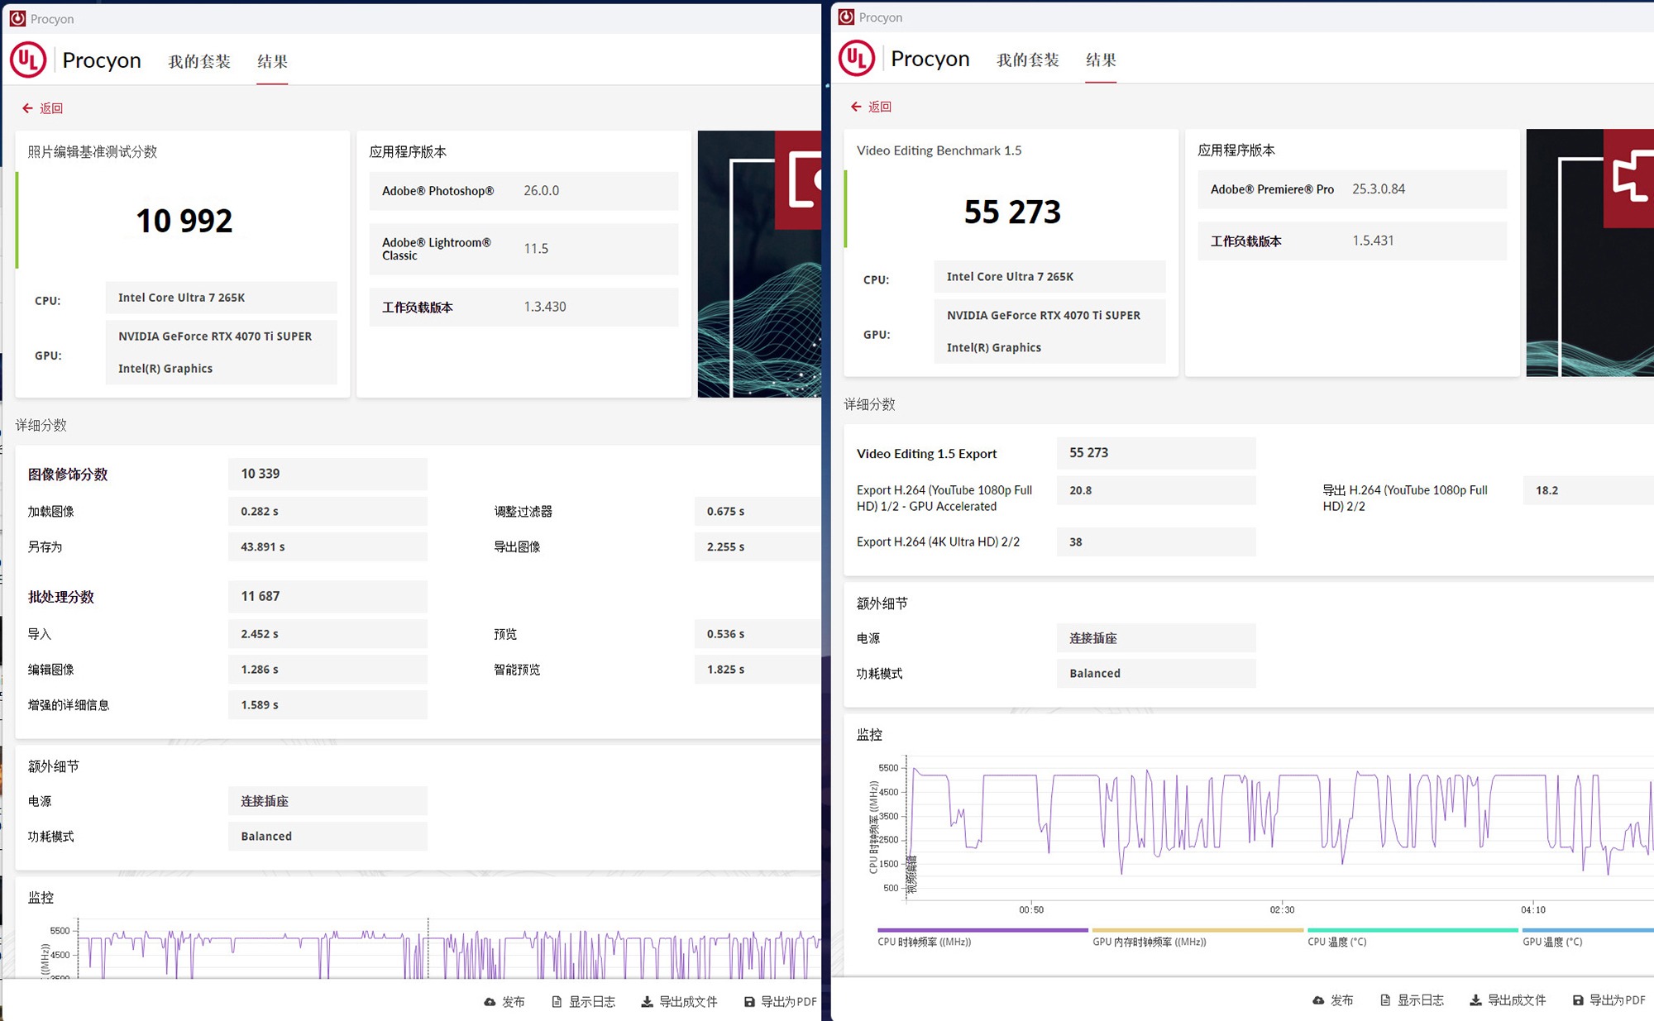Click show log icon in right window
The height and width of the screenshot is (1021, 1654).
point(1385,1000)
